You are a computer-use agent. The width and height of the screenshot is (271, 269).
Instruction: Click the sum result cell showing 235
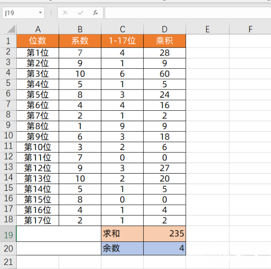tap(164, 234)
